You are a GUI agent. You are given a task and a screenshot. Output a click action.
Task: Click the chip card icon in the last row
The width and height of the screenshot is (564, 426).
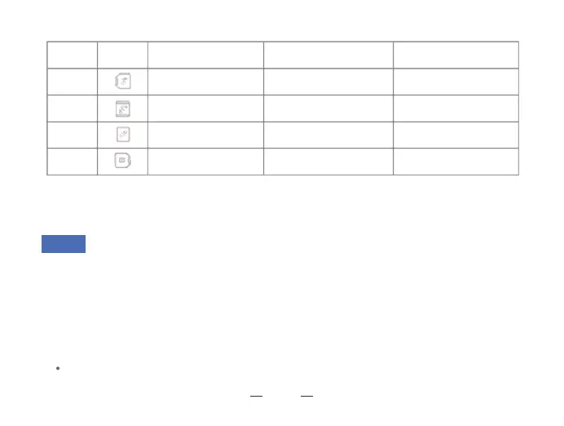click(x=122, y=162)
